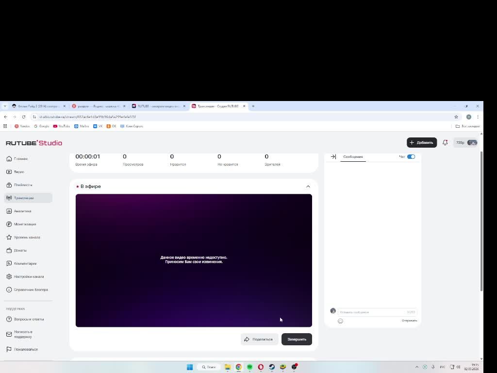This screenshot has width=497, height=373.
Task: Open Настройки канала in the sidebar
Action: pyautogui.click(x=28, y=276)
